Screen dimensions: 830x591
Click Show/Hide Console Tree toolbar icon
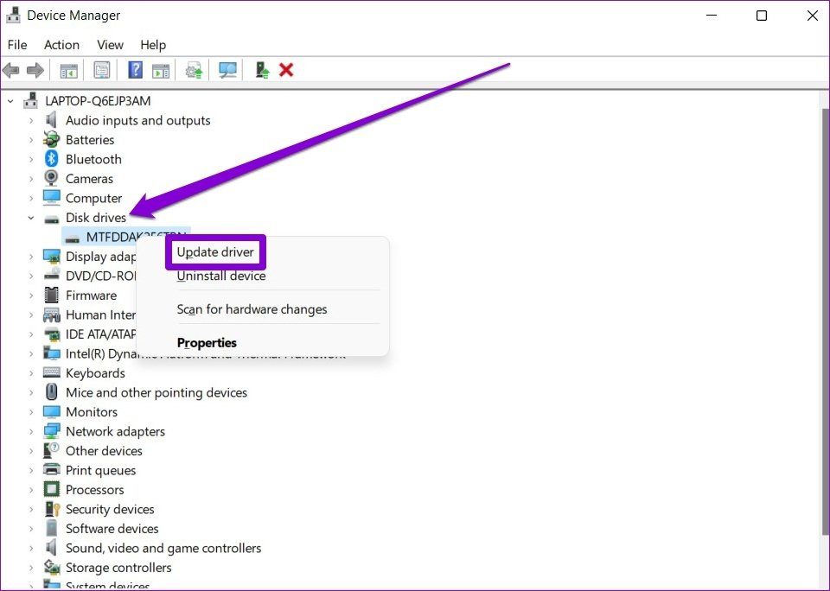69,70
